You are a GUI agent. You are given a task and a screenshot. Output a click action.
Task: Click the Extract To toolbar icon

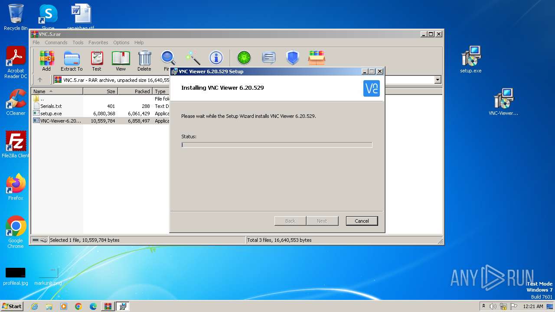72,61
